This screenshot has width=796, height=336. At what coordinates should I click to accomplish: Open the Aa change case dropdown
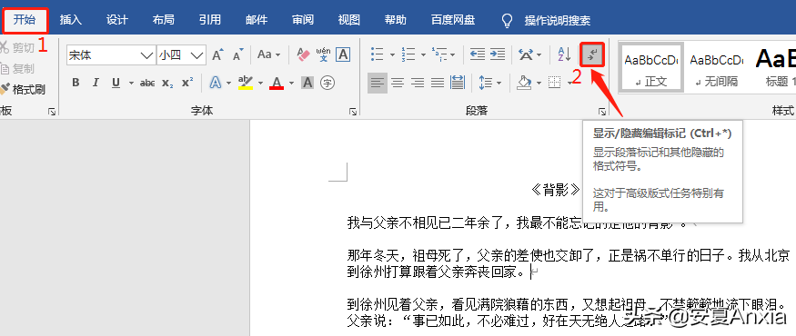268,54
